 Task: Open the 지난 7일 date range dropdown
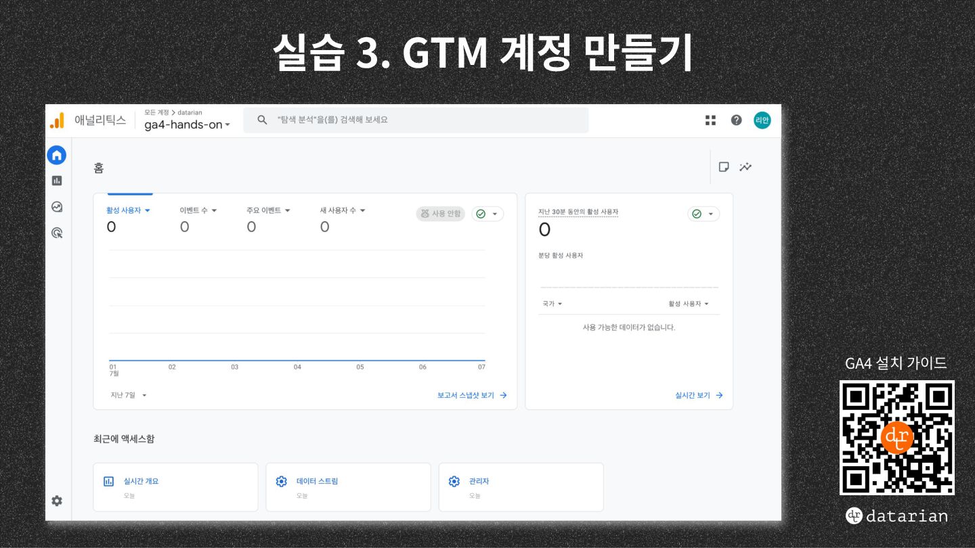129,395
